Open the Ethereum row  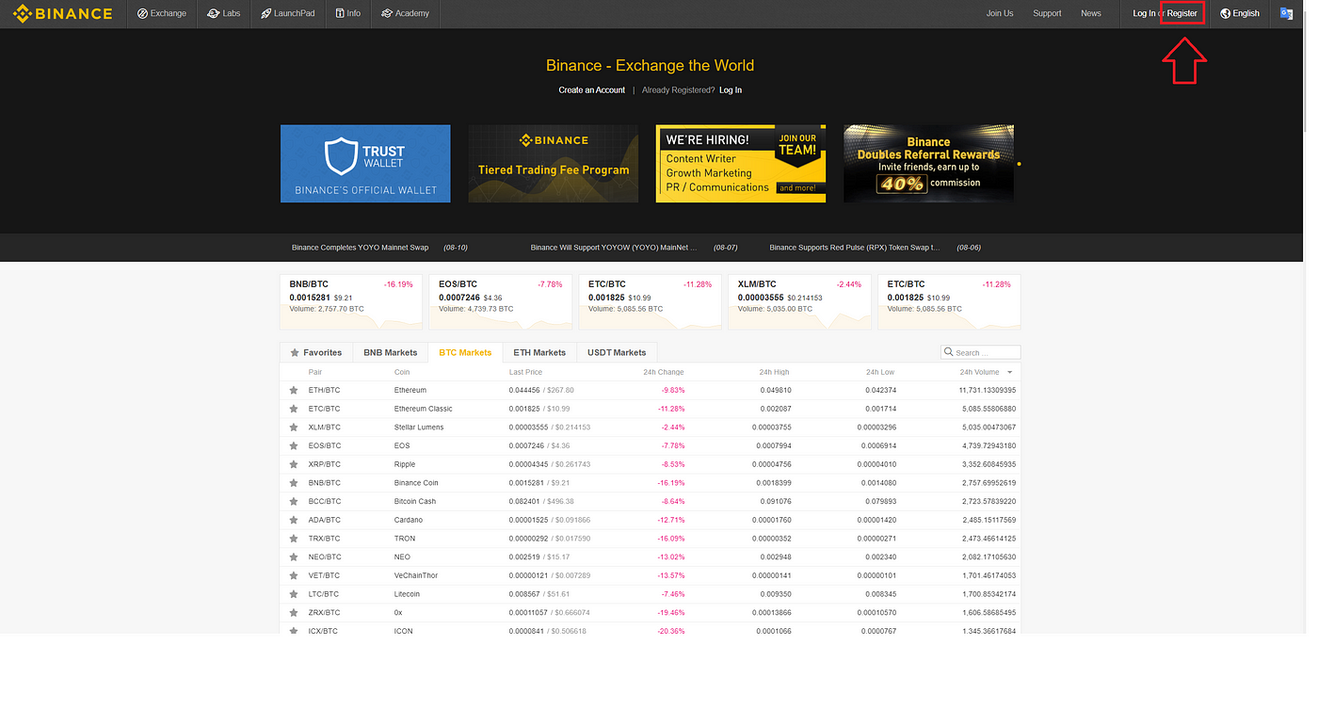click(651, 390)
